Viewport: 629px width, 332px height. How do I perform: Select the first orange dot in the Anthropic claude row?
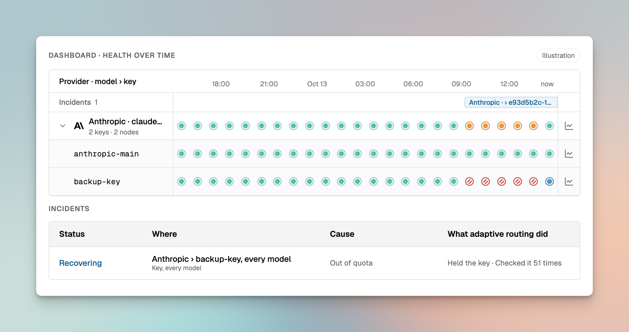469,126
